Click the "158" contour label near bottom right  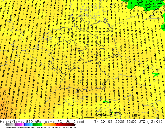tap(134, 116)
